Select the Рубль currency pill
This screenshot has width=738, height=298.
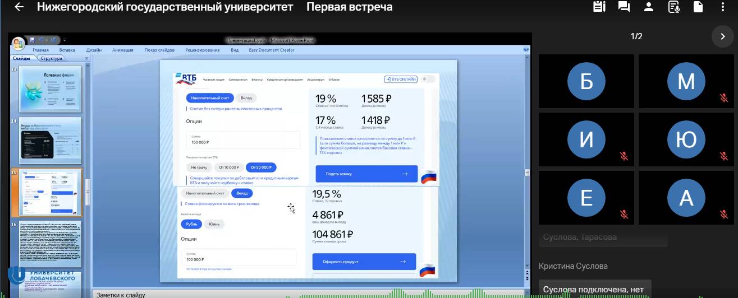[192, 224]
